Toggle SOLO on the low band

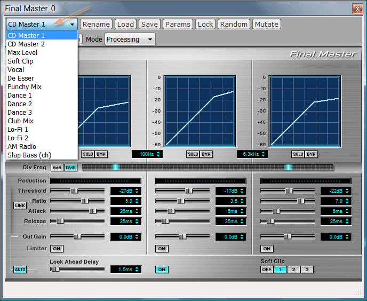click(88, 154)
